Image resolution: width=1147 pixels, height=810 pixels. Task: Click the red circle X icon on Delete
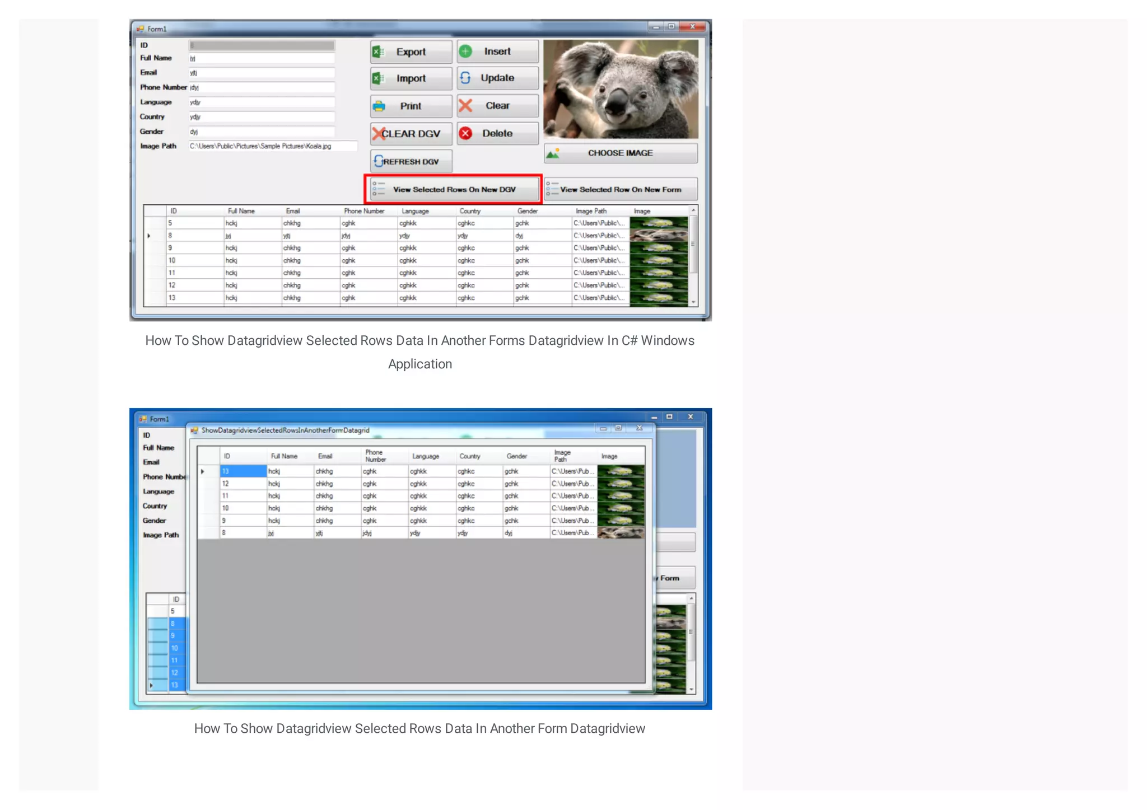point(465,133)
